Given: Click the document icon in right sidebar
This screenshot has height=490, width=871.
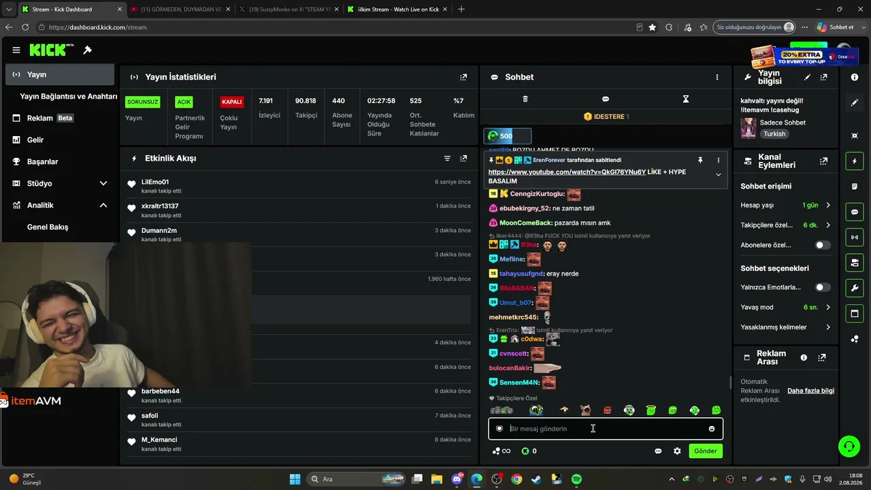Looking at the screenshot, I should point(855,186).
